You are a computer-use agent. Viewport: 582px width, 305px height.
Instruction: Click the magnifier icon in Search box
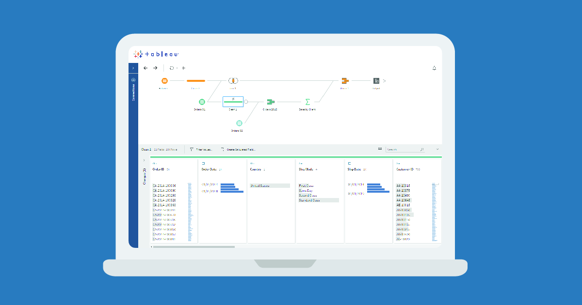point(422,150)
